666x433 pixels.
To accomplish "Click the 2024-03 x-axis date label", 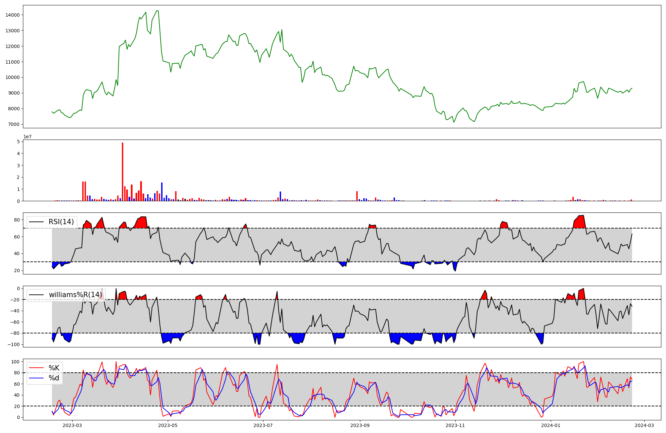I will coord(644,425).
